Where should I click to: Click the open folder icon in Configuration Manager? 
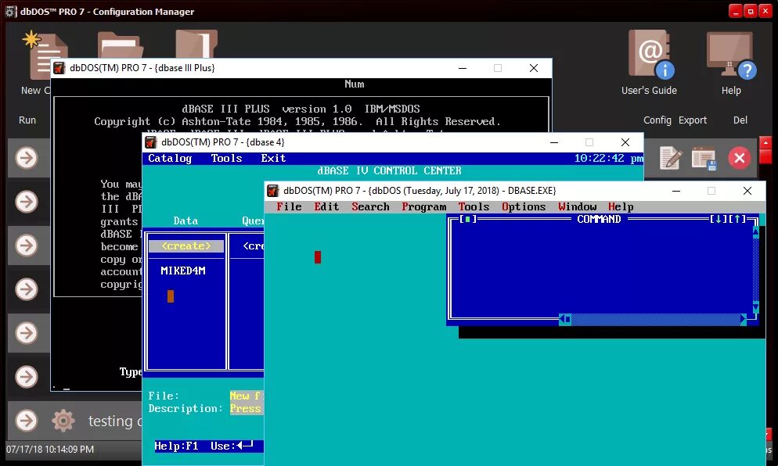click(120, 45)
